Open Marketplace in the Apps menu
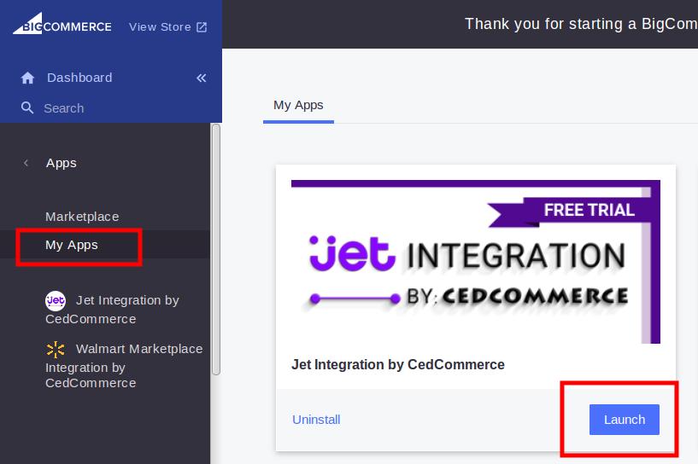Screen dimensions: 698x464 point(82,217)
